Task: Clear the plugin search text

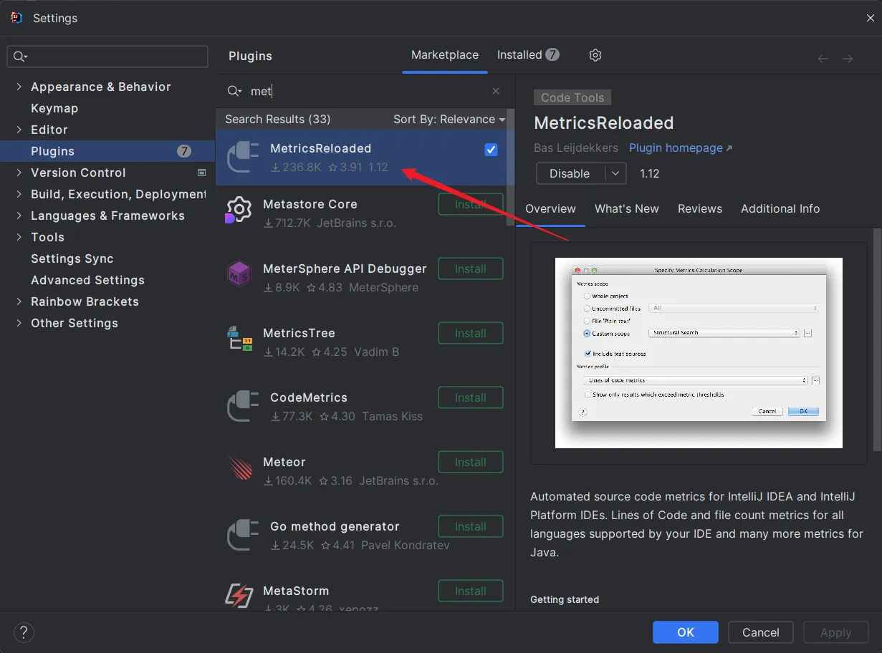Action: (x=496, y=91)
